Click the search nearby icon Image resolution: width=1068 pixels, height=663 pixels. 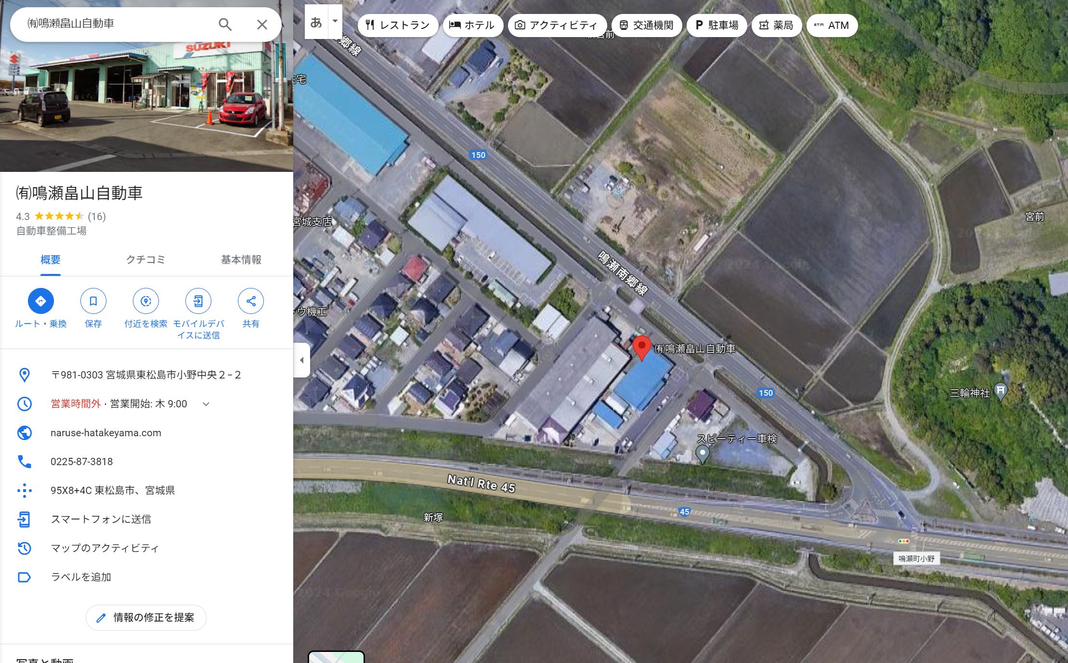pos(146,301)
